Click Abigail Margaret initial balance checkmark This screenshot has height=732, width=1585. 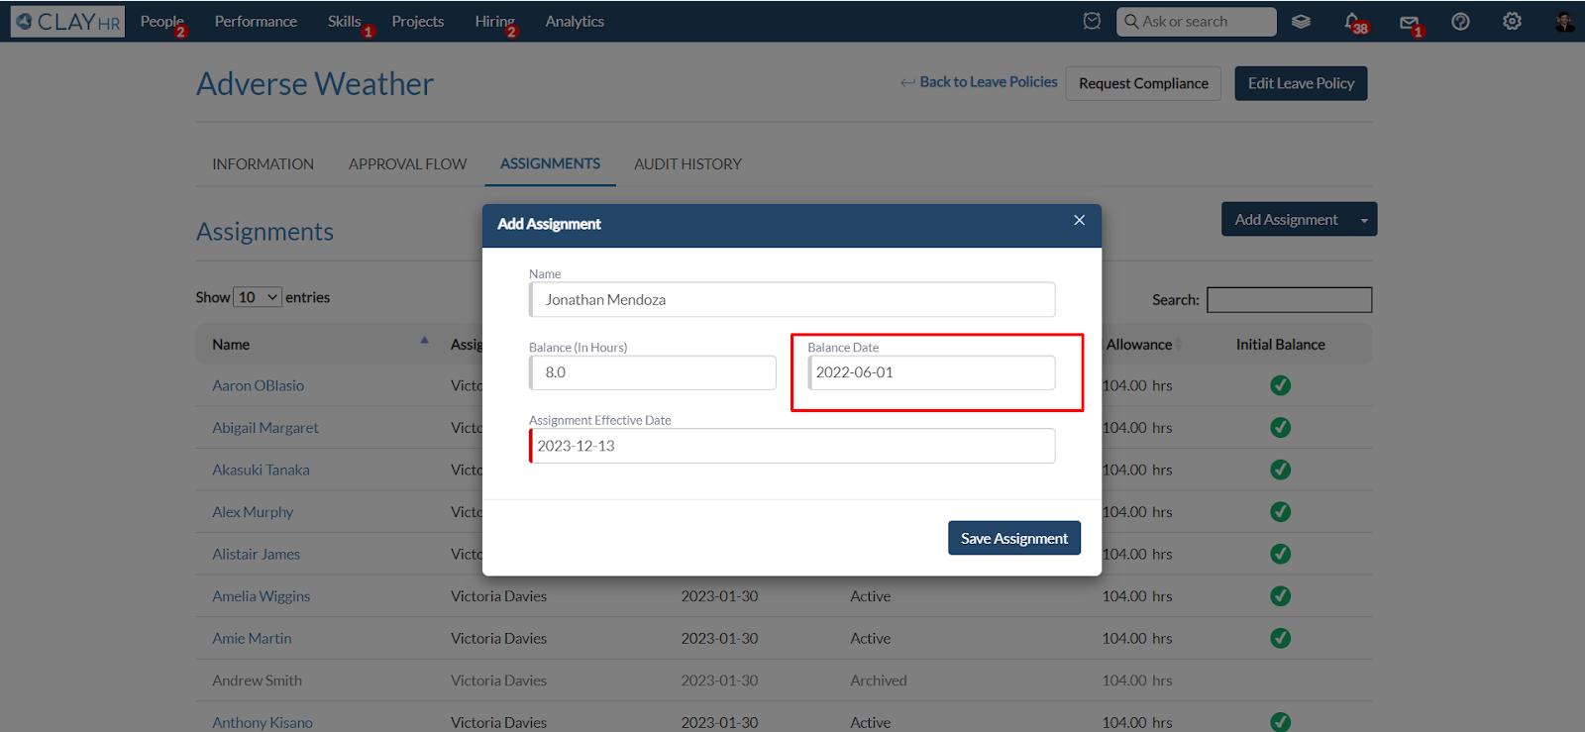[1281, 427]
